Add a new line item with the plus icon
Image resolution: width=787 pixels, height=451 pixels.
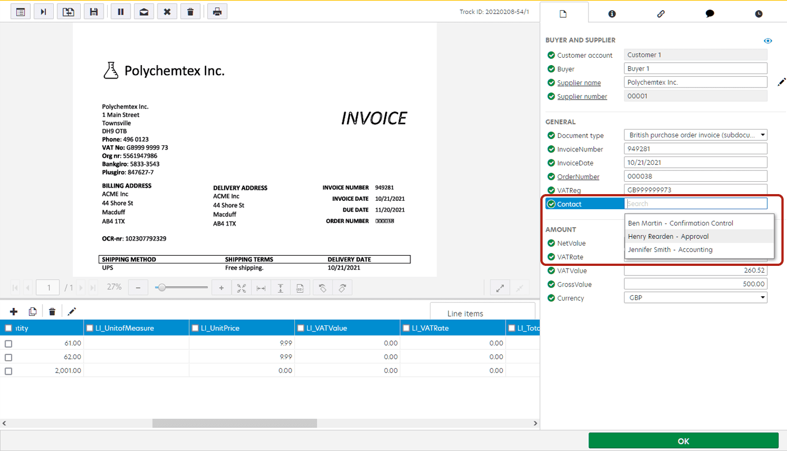pyautogui.click(x=13, y=311)
